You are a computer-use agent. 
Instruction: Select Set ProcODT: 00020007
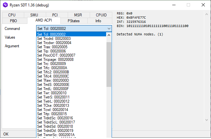[x=71, y=55]
